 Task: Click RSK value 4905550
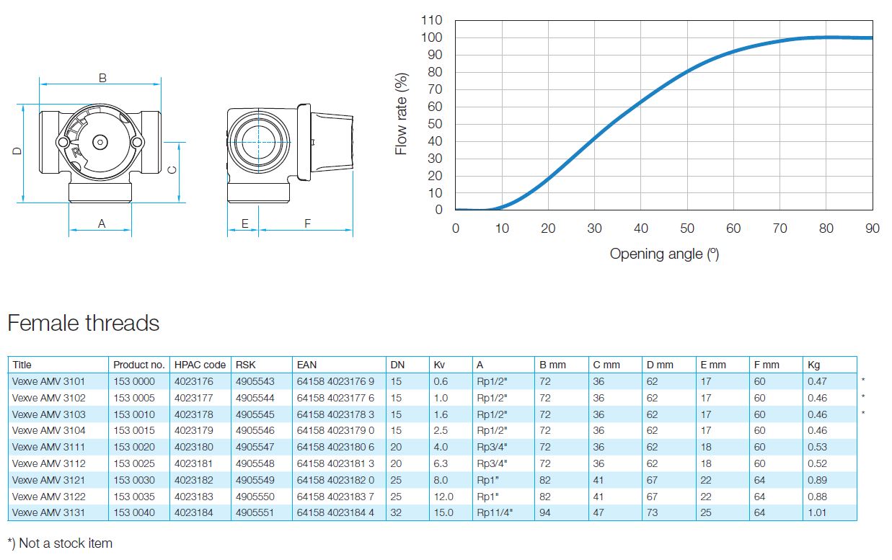(x=255, y=497)
